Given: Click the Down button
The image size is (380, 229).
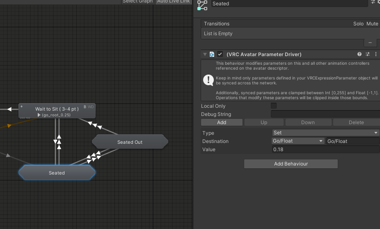Looking at the screenshot, I should [308, 122].
